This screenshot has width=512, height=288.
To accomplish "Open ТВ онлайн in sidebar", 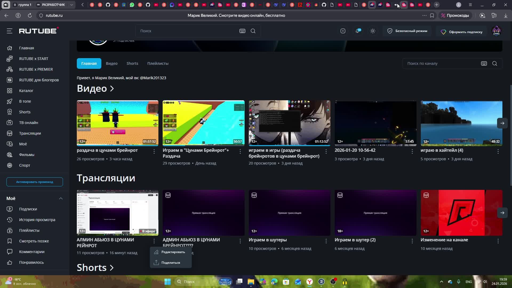I will tap(29, 123).
